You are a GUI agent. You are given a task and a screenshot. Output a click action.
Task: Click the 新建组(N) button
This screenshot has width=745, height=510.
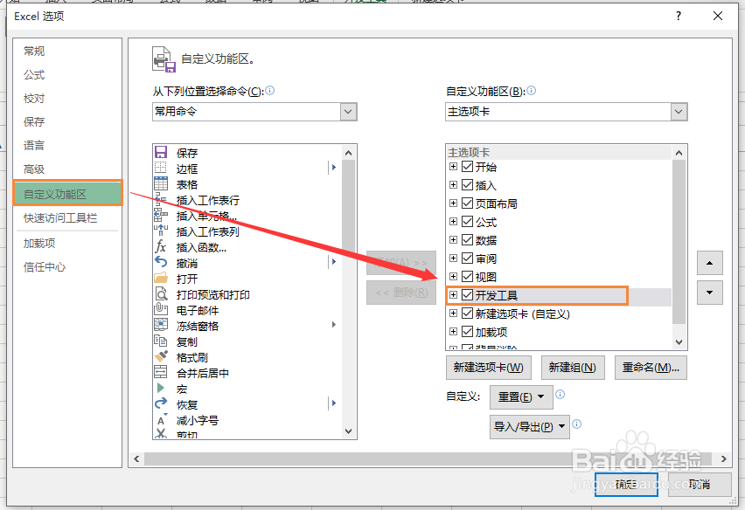tap(573, 368)
